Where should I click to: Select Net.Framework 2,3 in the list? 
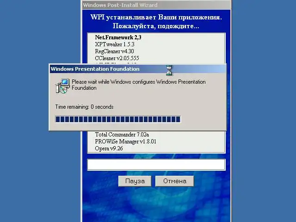point(118,37)
